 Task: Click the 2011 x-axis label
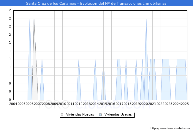click(x=70, y=104)
